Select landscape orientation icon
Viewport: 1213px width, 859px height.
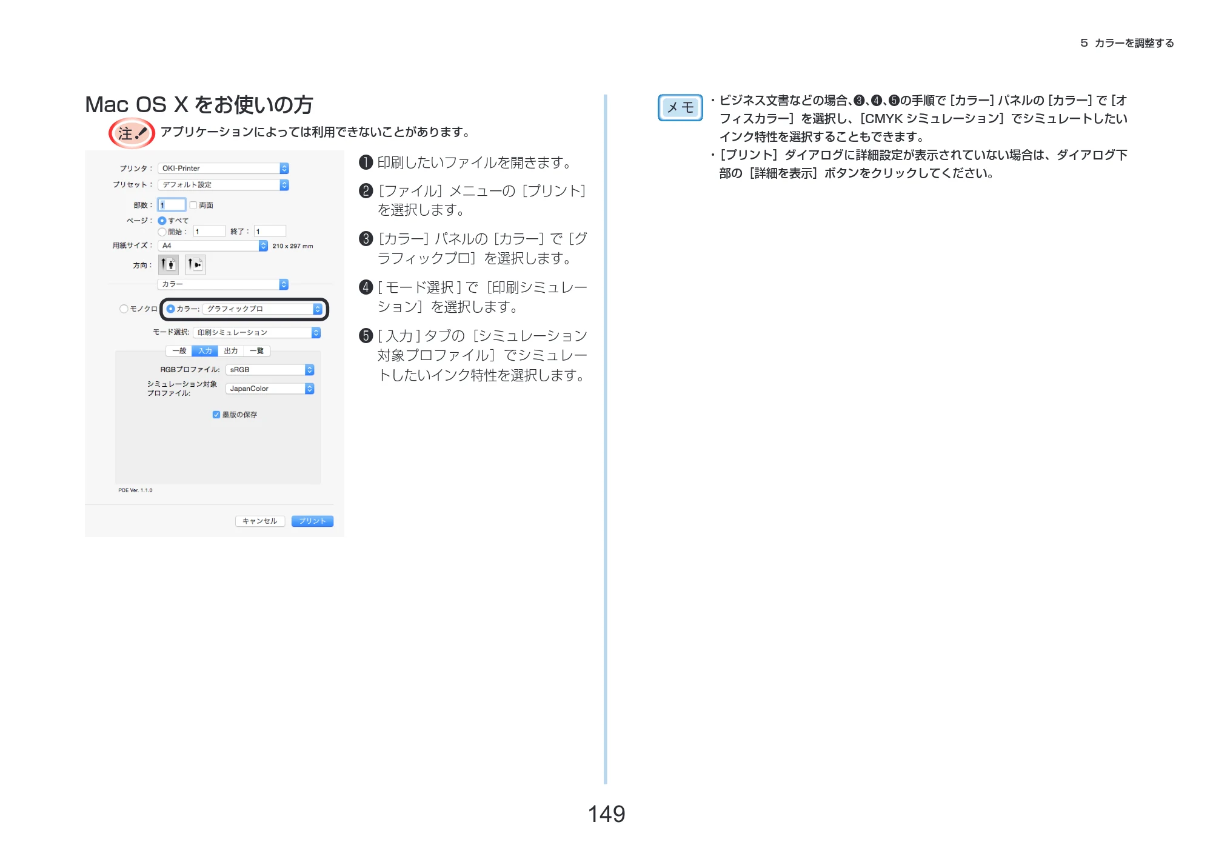(195, 265)
